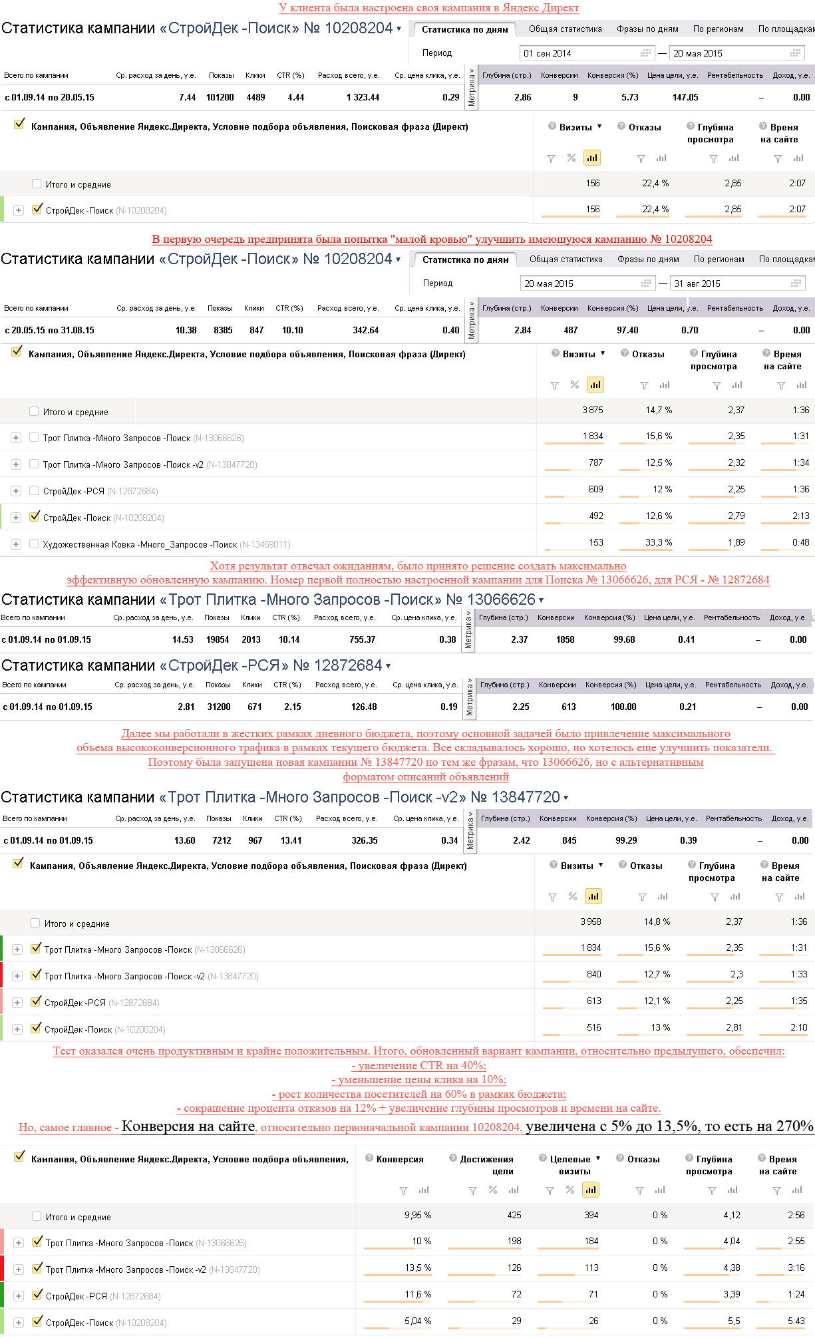Click the highlighted bar-chart icon under Визиты in the 156-visits table

tap(591, 158)
